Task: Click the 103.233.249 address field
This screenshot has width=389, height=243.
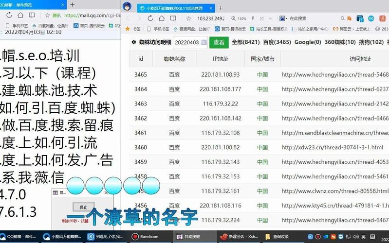Action: (x=211, y=18)
